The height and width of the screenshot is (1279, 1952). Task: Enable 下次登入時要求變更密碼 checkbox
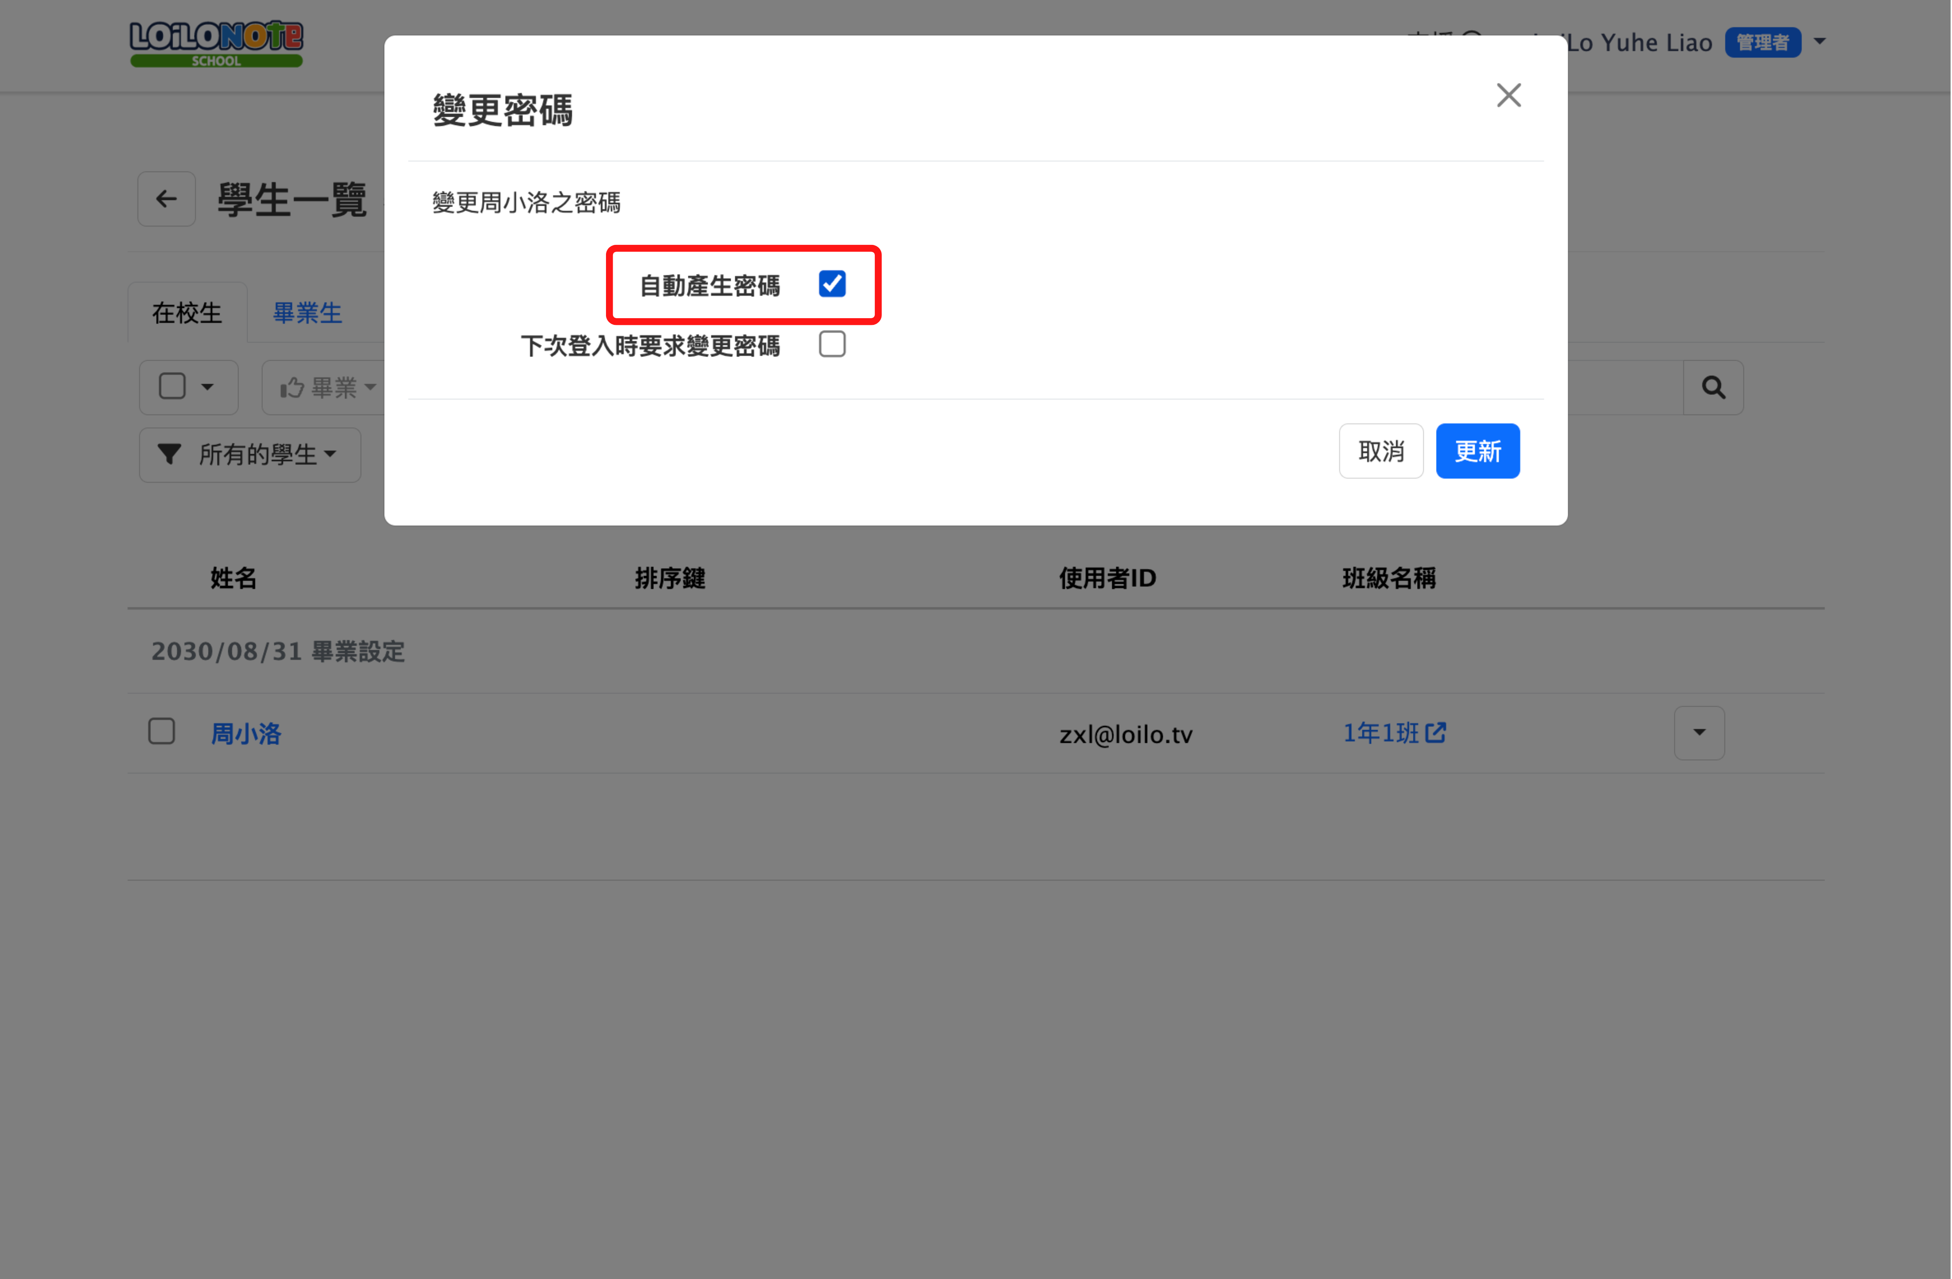coord(832,344)
